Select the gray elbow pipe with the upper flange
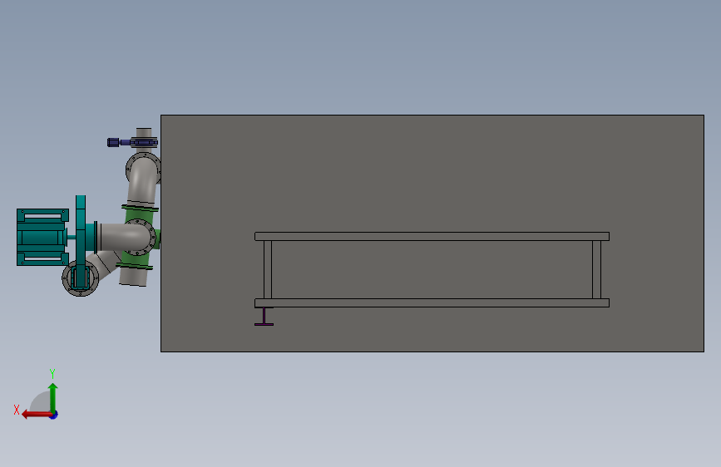 [x=141, y=181]
